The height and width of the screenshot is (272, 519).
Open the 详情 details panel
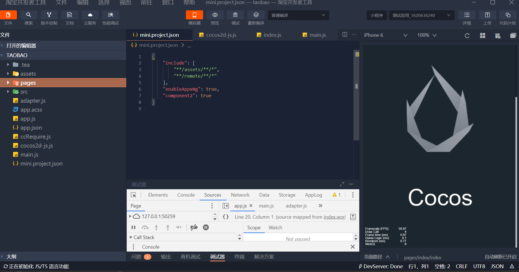click(467, 15)
